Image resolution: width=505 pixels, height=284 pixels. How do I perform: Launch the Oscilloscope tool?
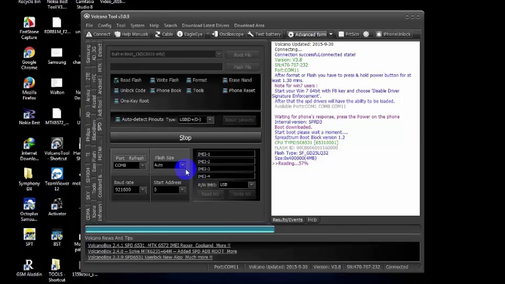point(228,34)
